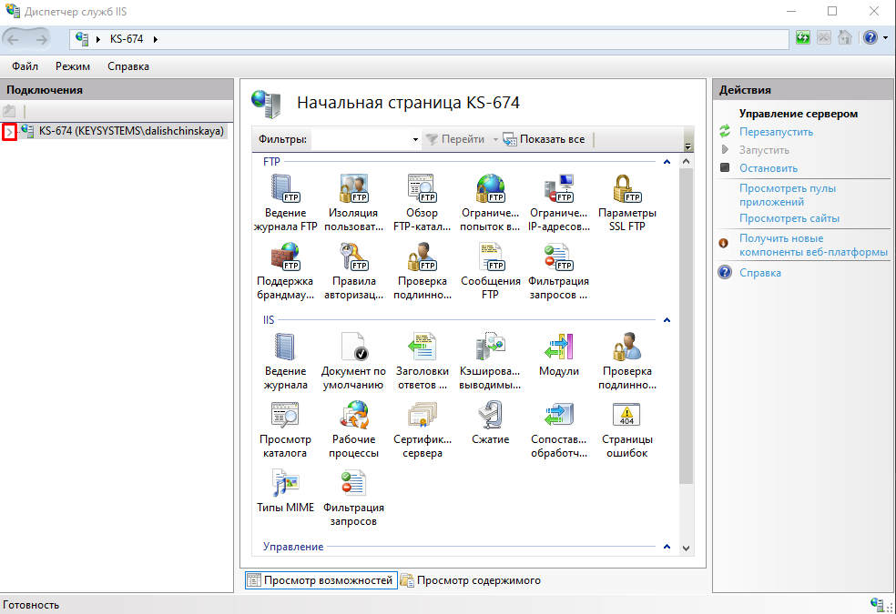The width and height of the screenshot is (896, 614).
Task: Select the Страницы ошибок feature icon
Action: pos(626,415)
